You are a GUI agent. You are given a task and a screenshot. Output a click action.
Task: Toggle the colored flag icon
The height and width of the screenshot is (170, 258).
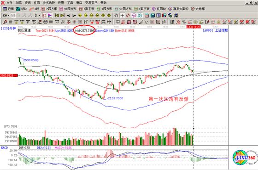tap(50, 16)
